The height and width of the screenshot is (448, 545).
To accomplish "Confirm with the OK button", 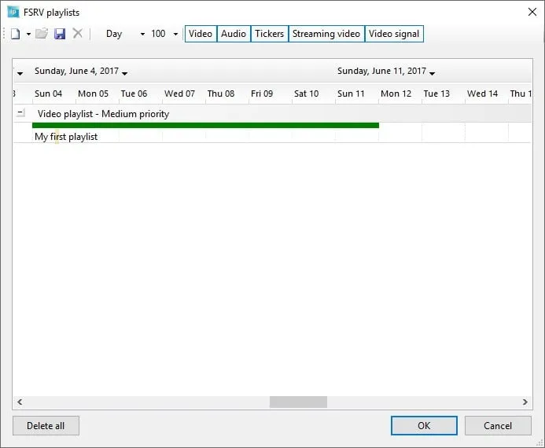I will click(x=424, y=426).
